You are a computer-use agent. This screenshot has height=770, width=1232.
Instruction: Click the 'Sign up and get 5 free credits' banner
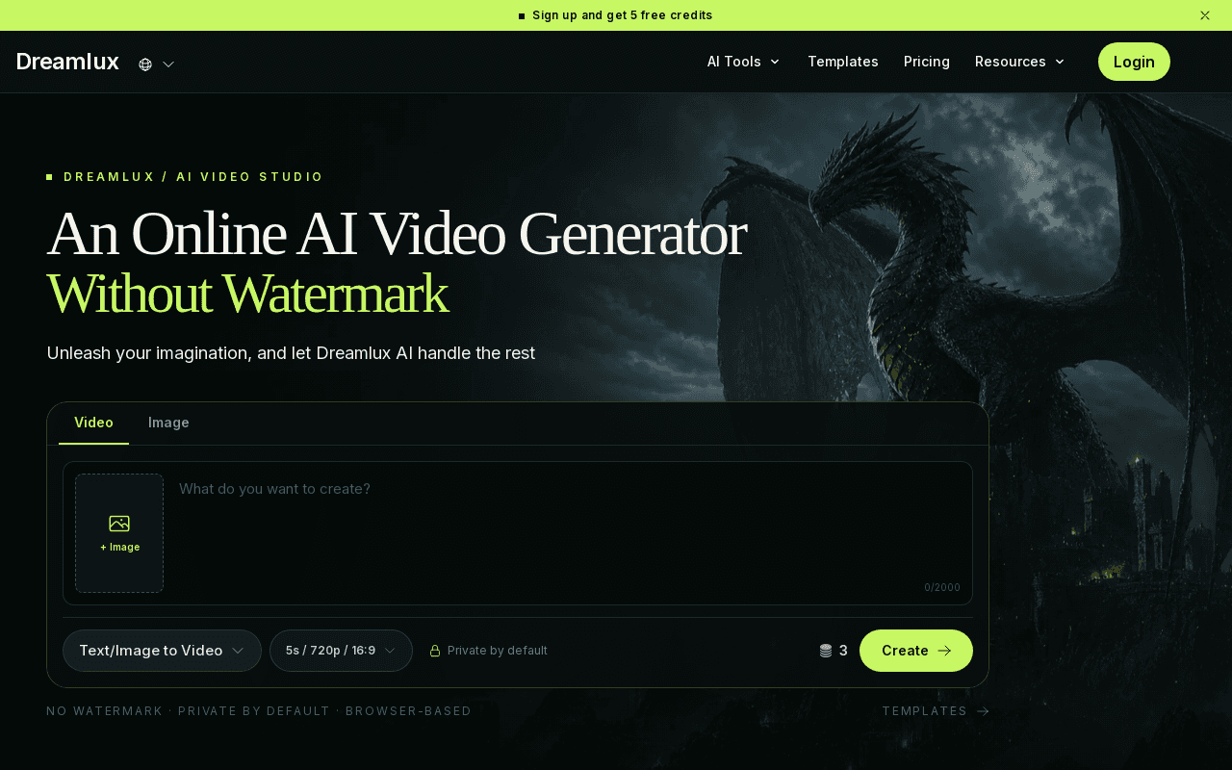tap(616, 15)
